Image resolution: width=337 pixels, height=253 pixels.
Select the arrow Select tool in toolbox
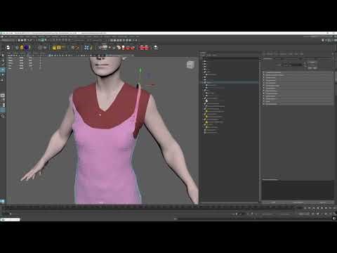(x=3, y=56)
